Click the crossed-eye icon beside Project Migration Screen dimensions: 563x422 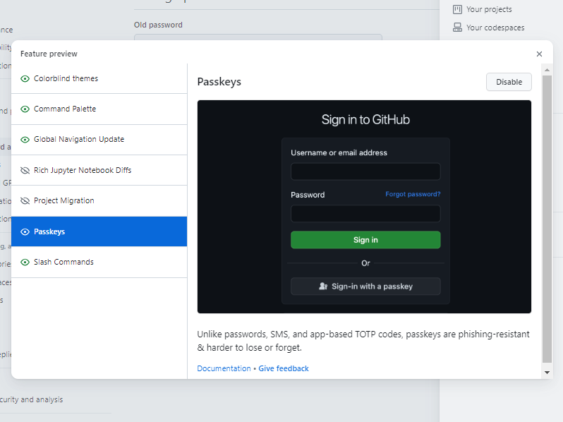[x=25, y=200]
